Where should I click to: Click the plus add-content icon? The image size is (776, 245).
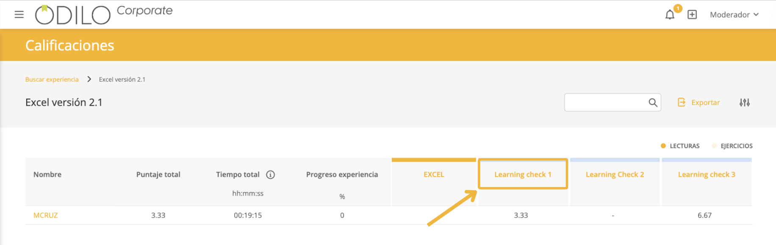[692, 15]
